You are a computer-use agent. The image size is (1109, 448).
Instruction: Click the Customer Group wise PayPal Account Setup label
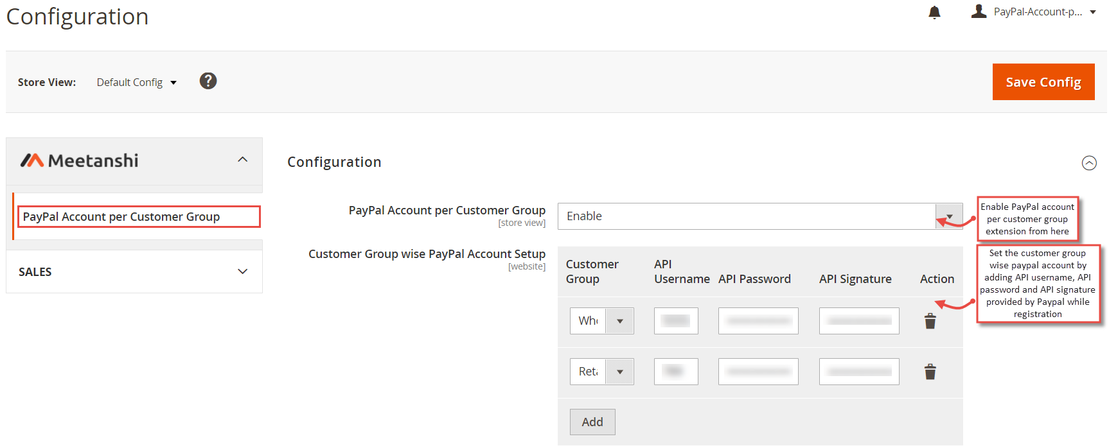[427, 254]
